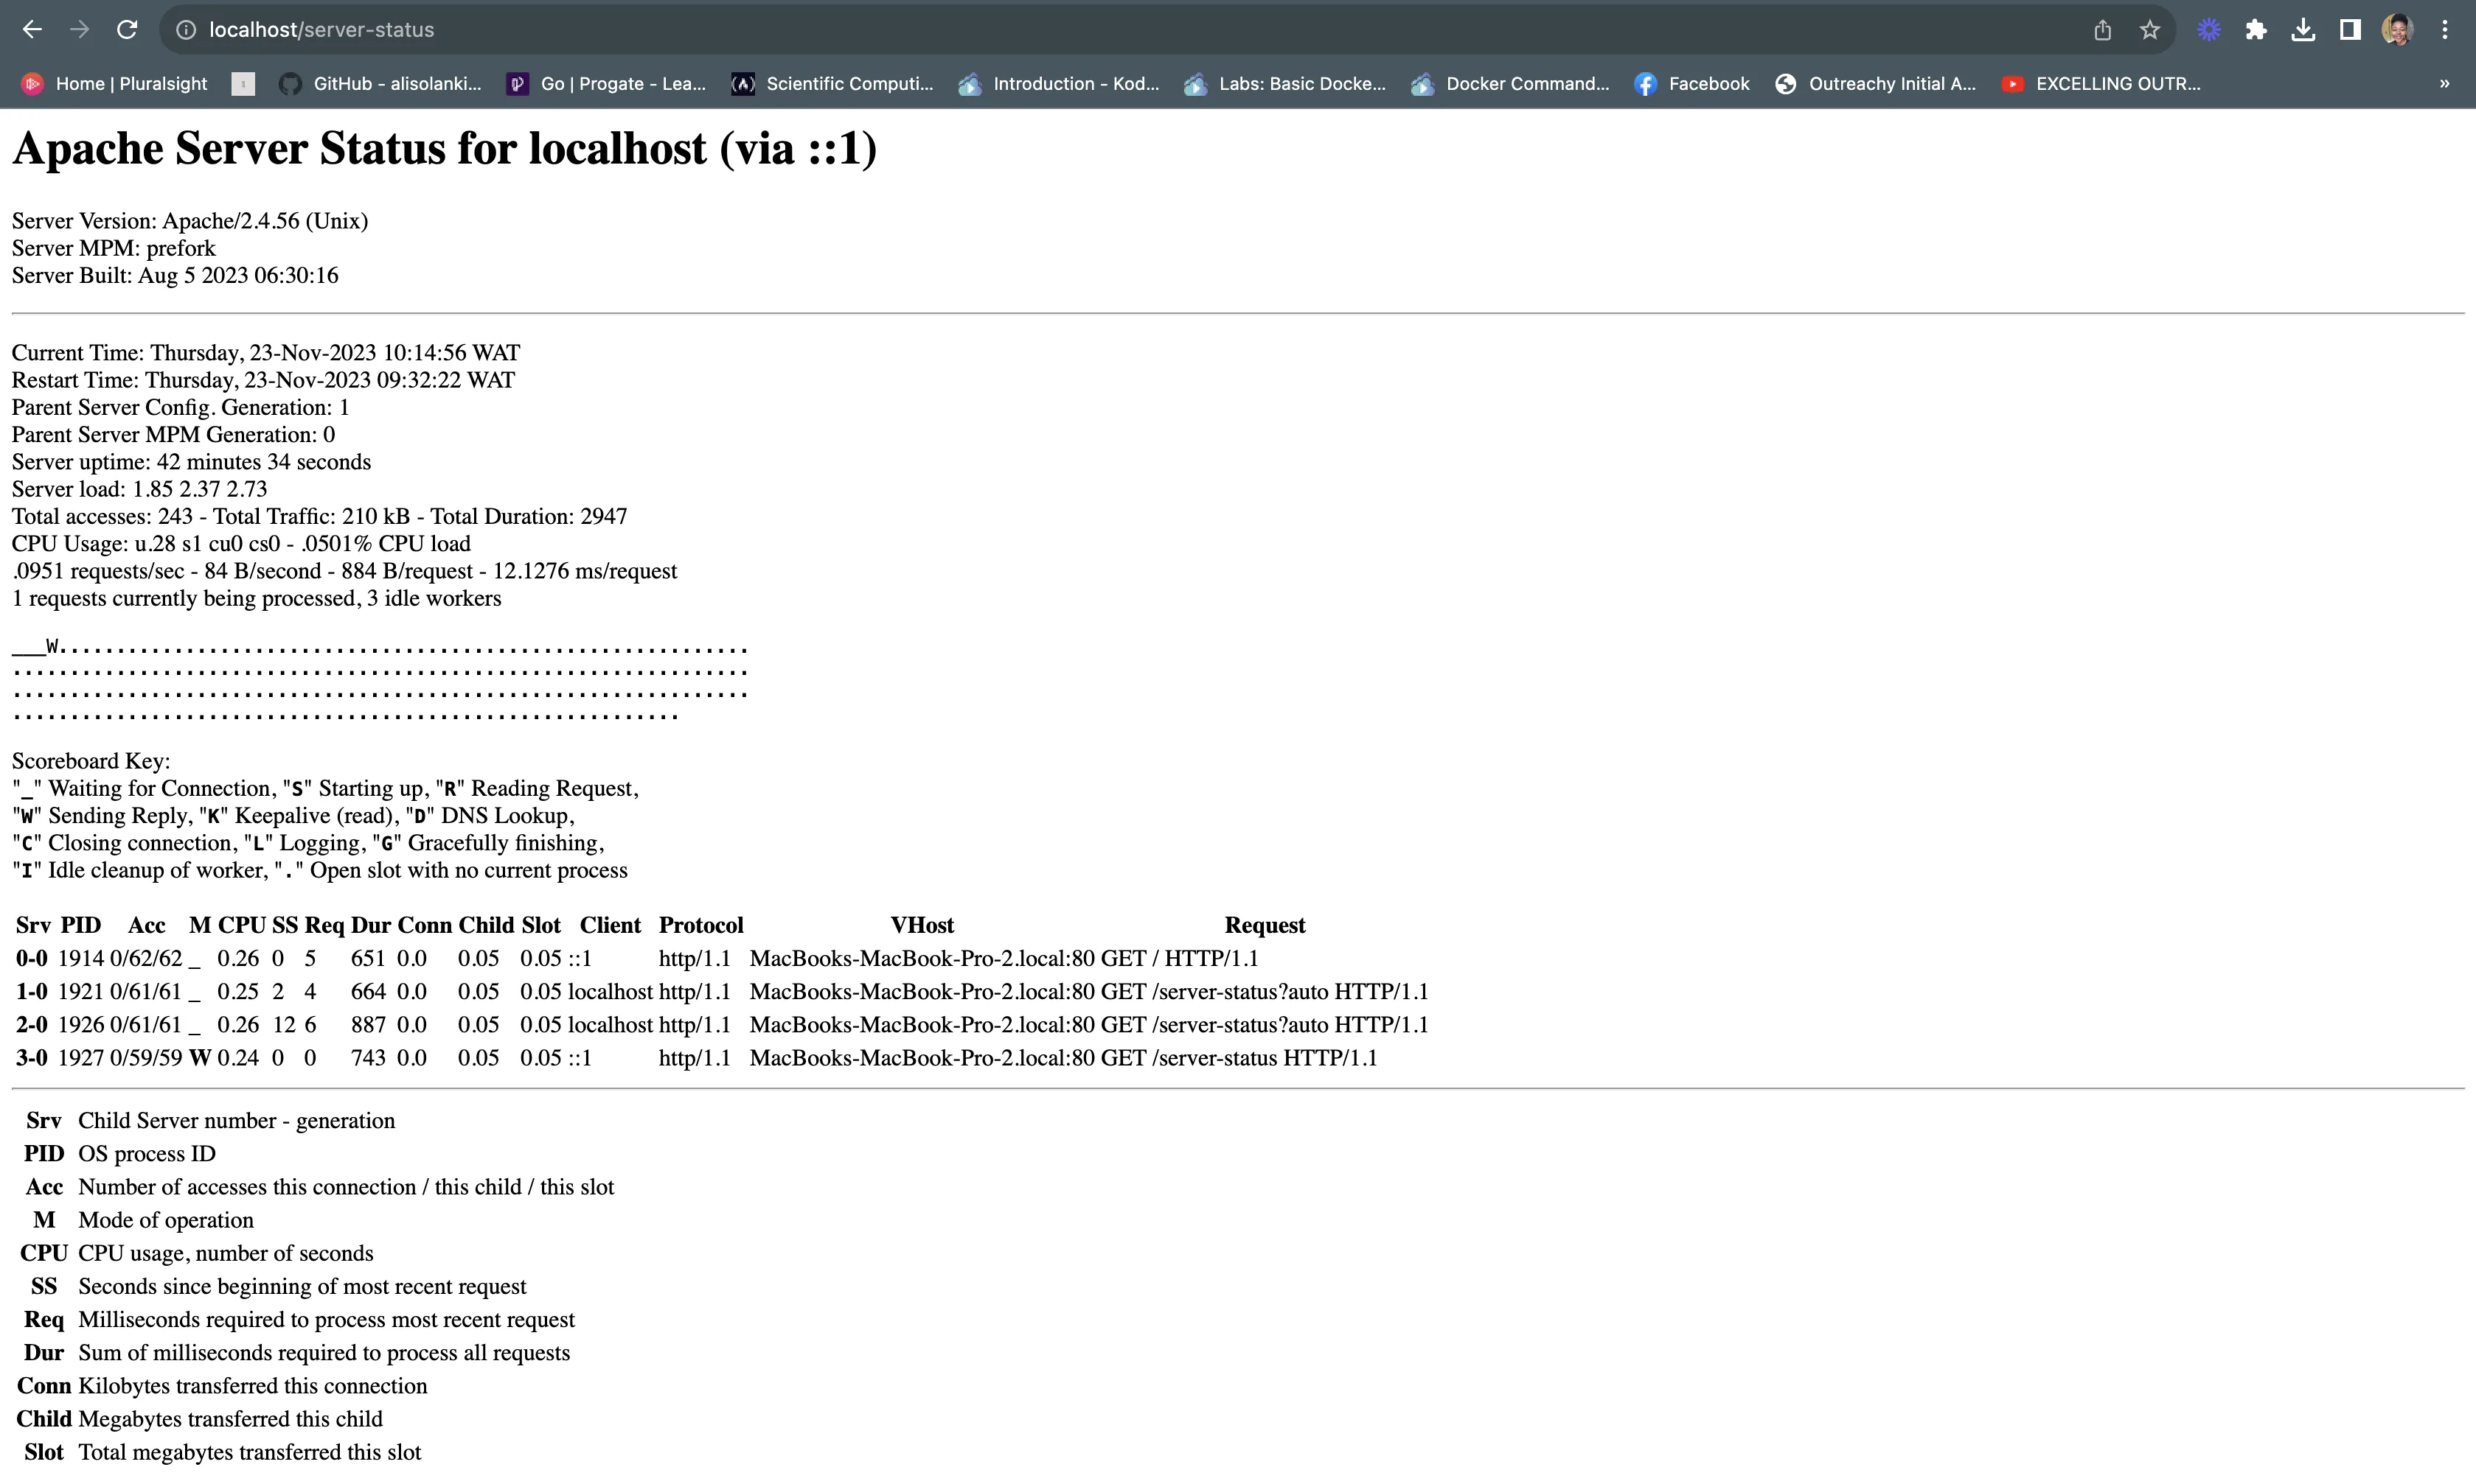Open the Scientific Computing bookmark

832,84
